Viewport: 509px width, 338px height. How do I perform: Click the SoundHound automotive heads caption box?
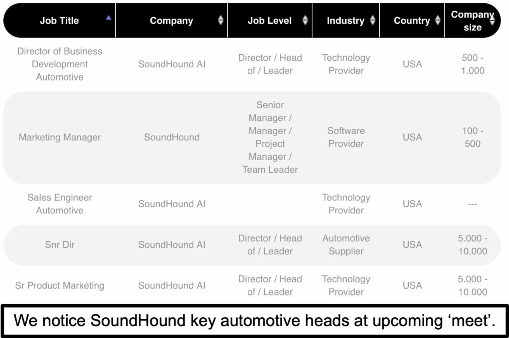255,321
